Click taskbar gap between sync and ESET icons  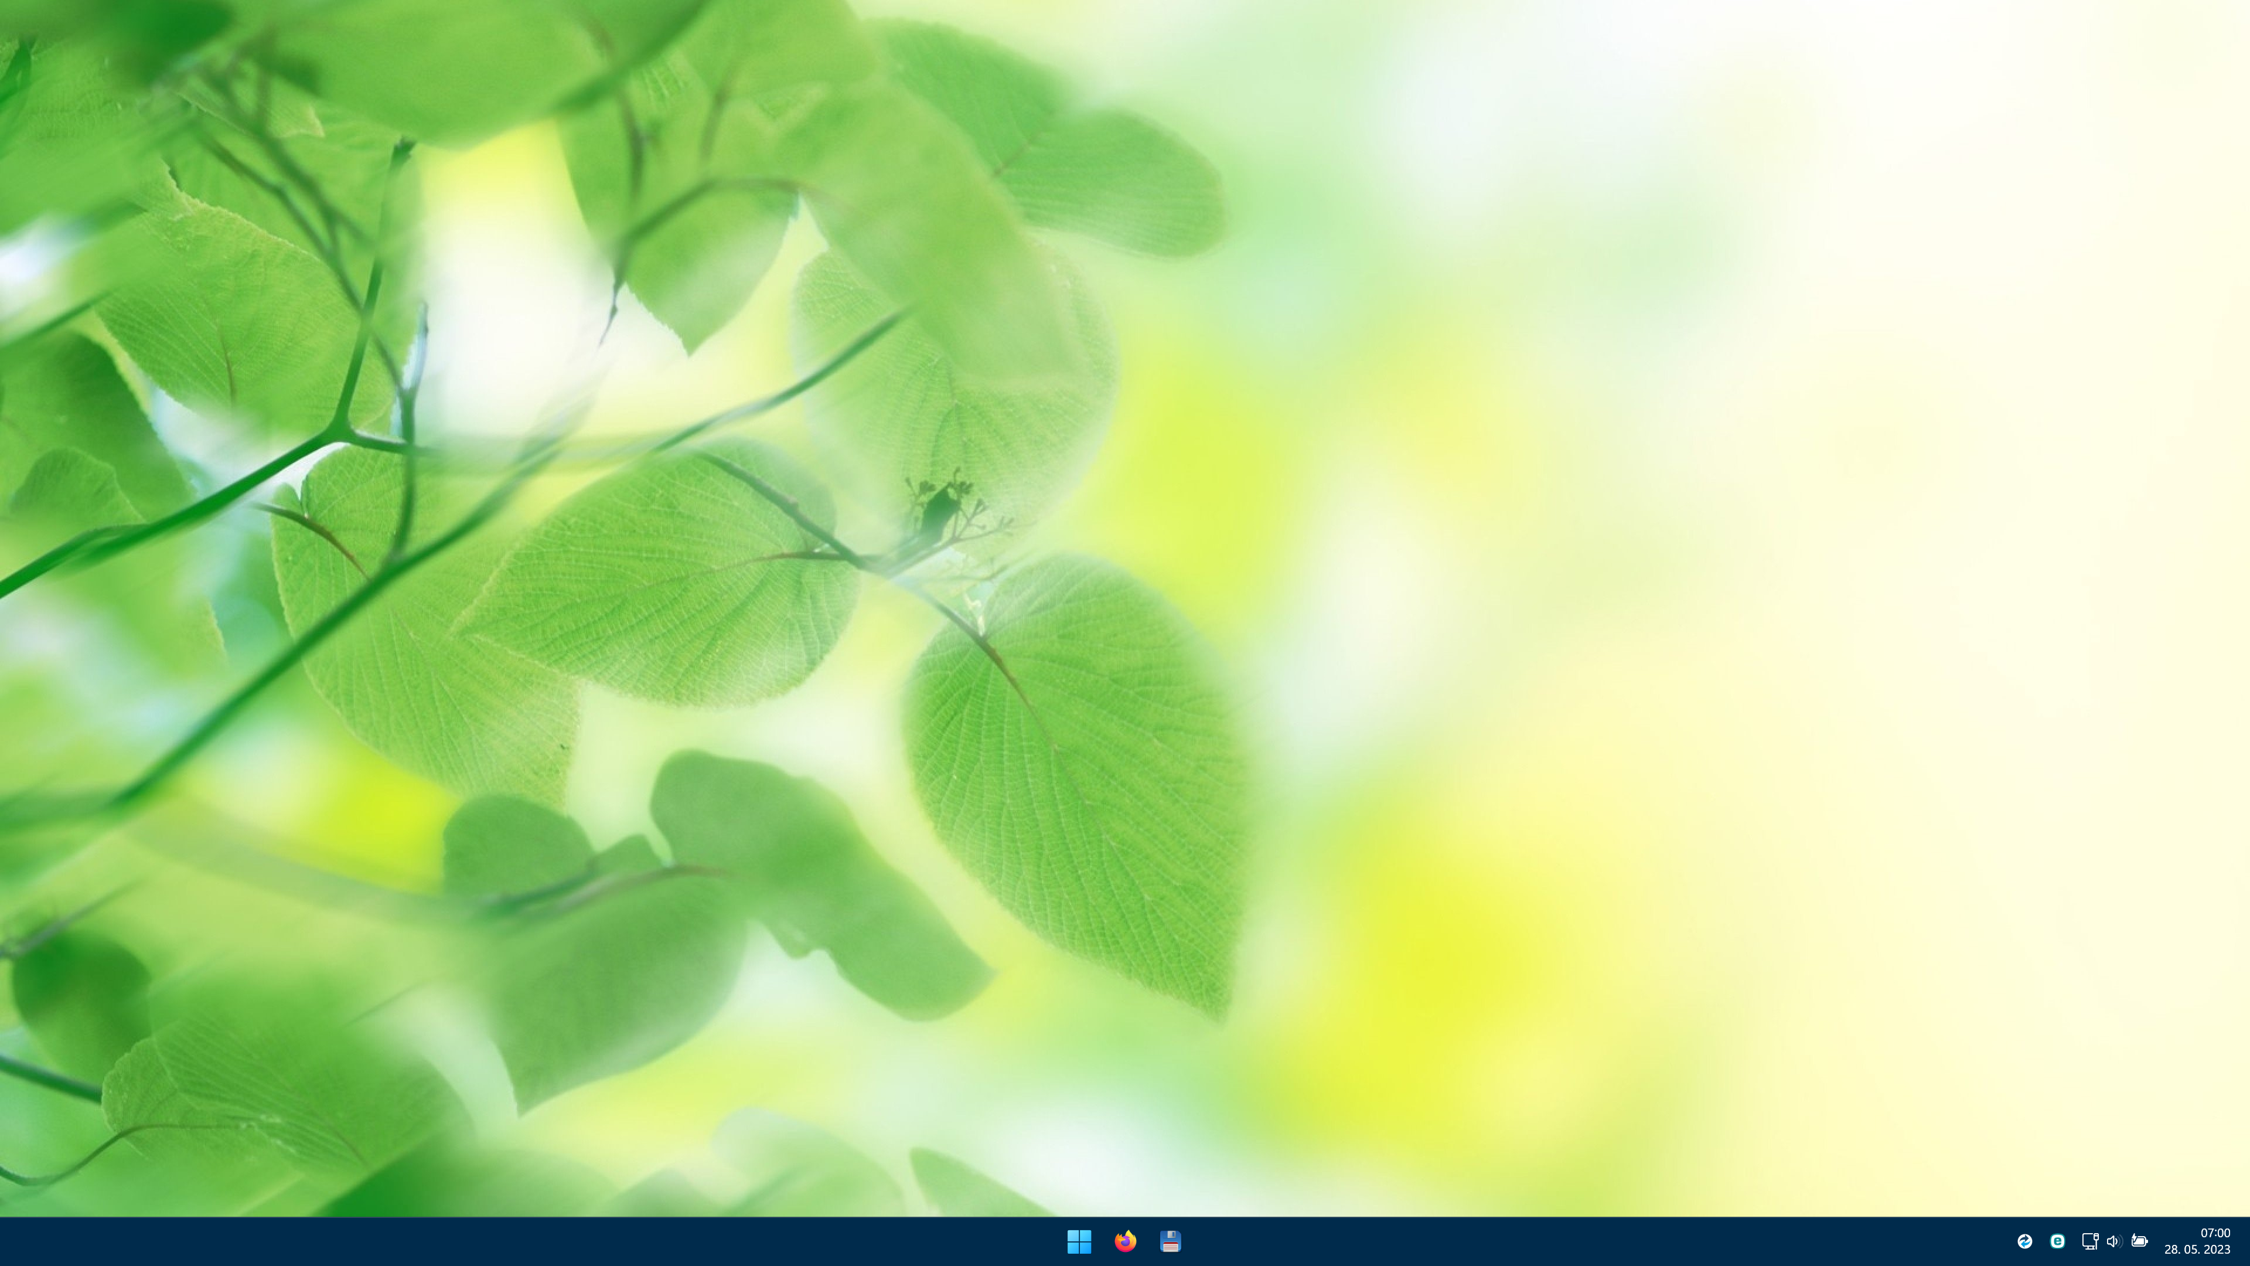tap(2041, 1241)
